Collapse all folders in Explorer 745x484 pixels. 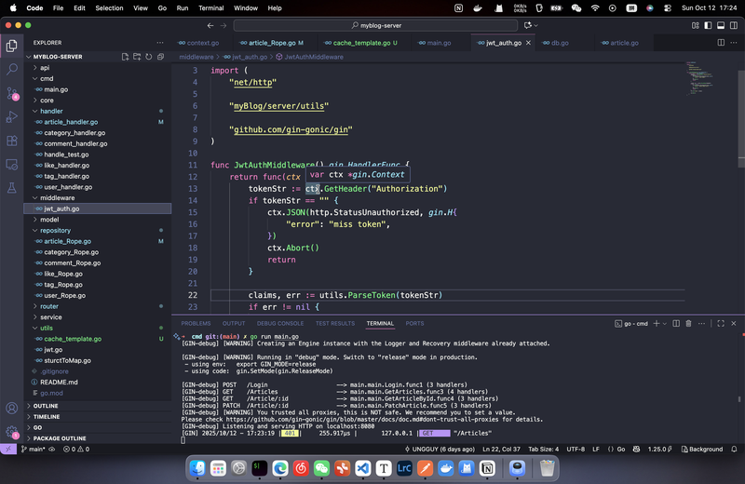click(x=162, y=57)
